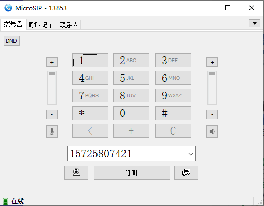Toggle the DND do-not-disturb button
Image resolution: width=264 pixels, height=206 pixels.
pos(11,41)
